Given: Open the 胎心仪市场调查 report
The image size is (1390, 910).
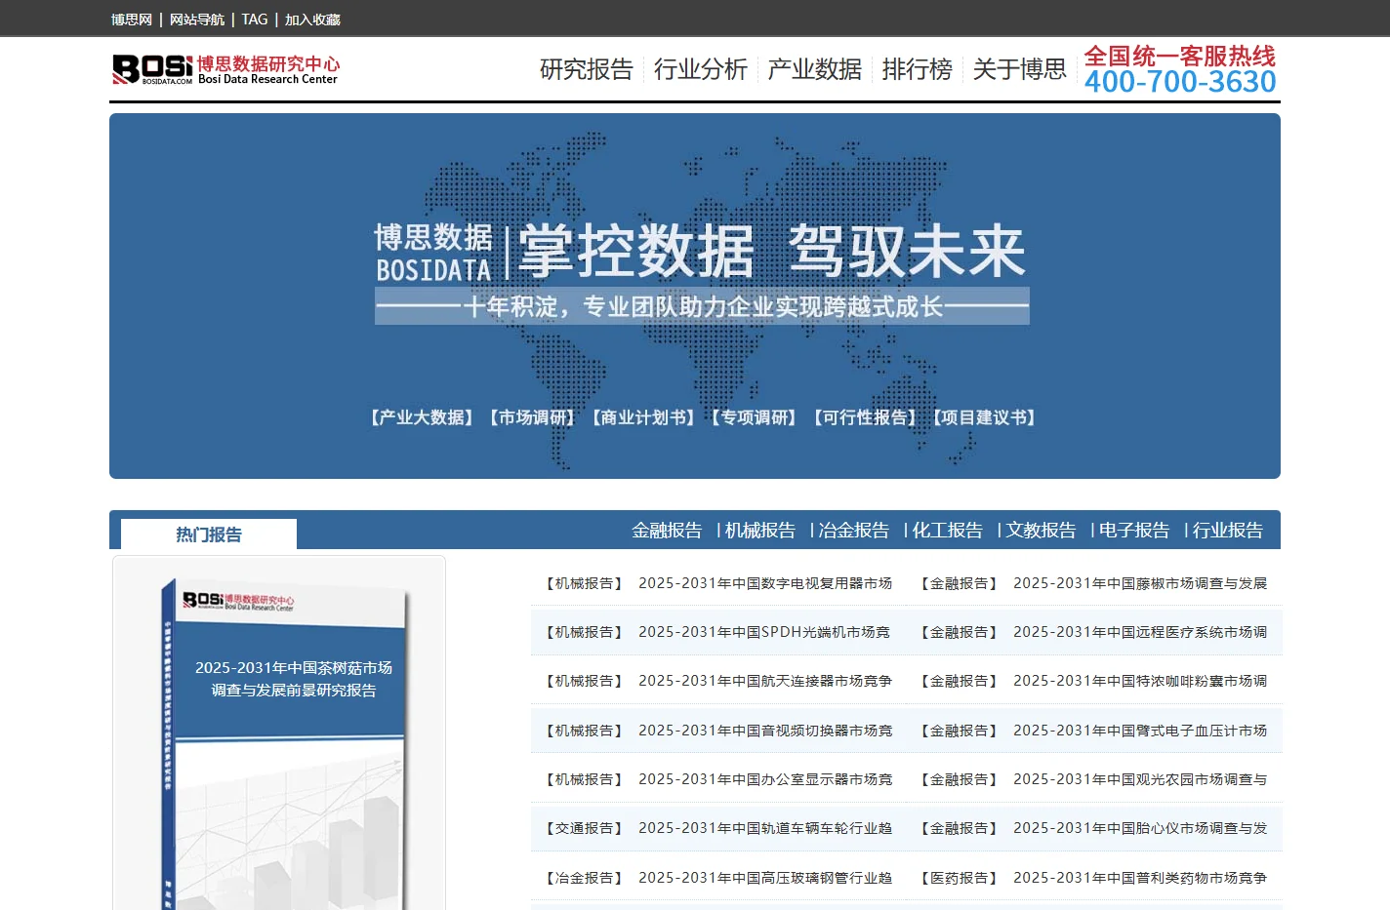Looking at the screenshot, I should click(x=1140, y=828).
